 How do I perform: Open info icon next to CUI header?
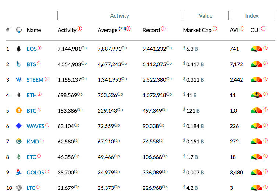click(263, 29)
